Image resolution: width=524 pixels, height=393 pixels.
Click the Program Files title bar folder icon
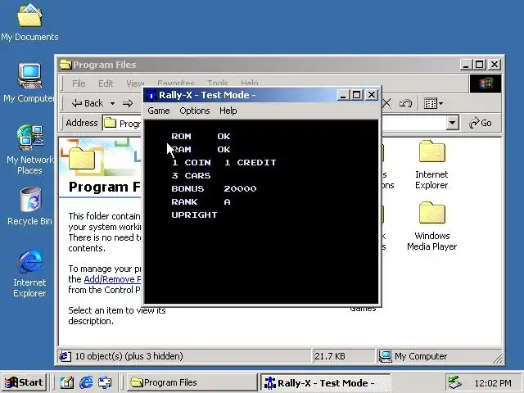pyautogui.click(x=65, y=65)
